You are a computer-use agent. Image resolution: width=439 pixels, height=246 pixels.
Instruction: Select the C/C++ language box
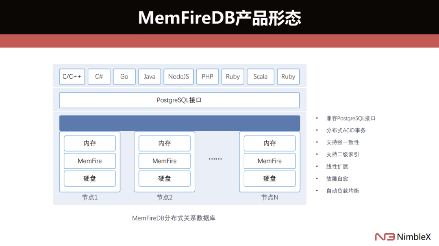pyautogui.click(x=72, y=77)
